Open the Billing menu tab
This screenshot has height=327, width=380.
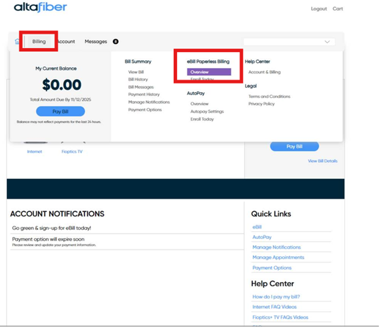(39, 42)
